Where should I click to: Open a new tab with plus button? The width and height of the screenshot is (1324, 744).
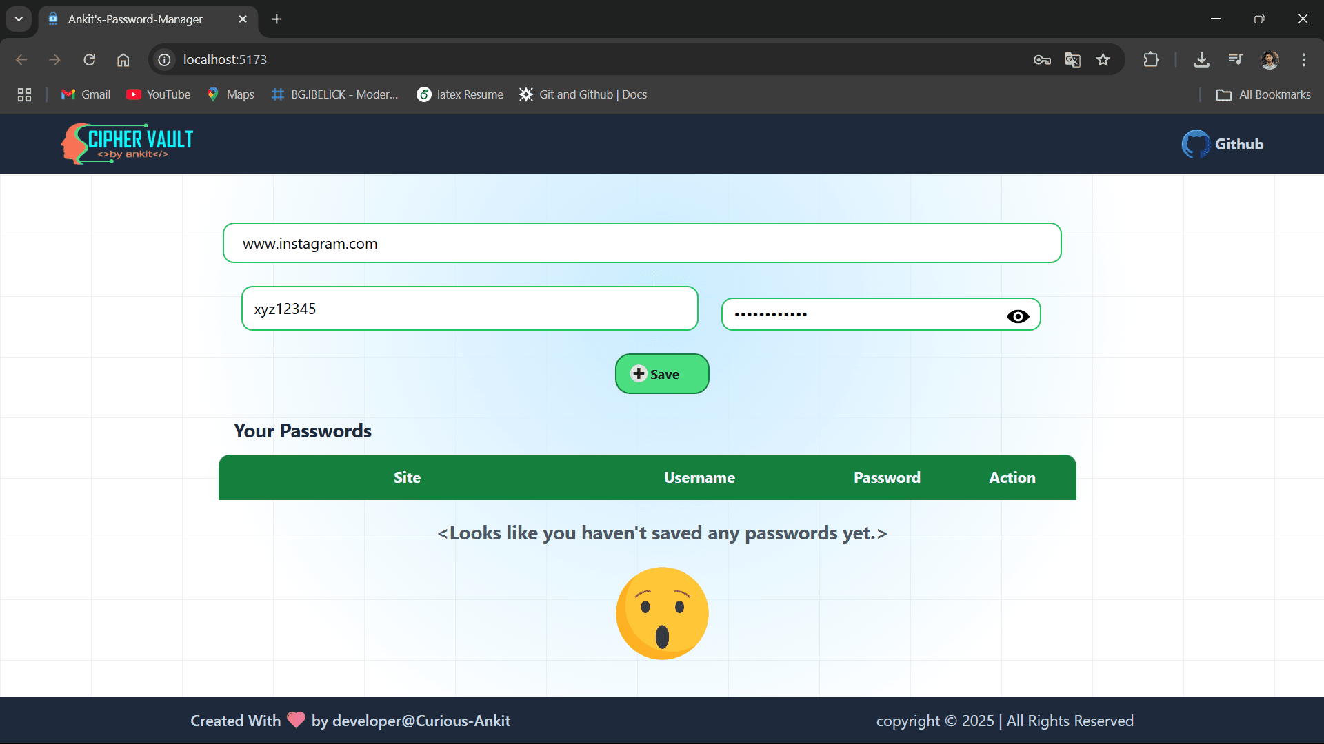[x=277, y=19]
